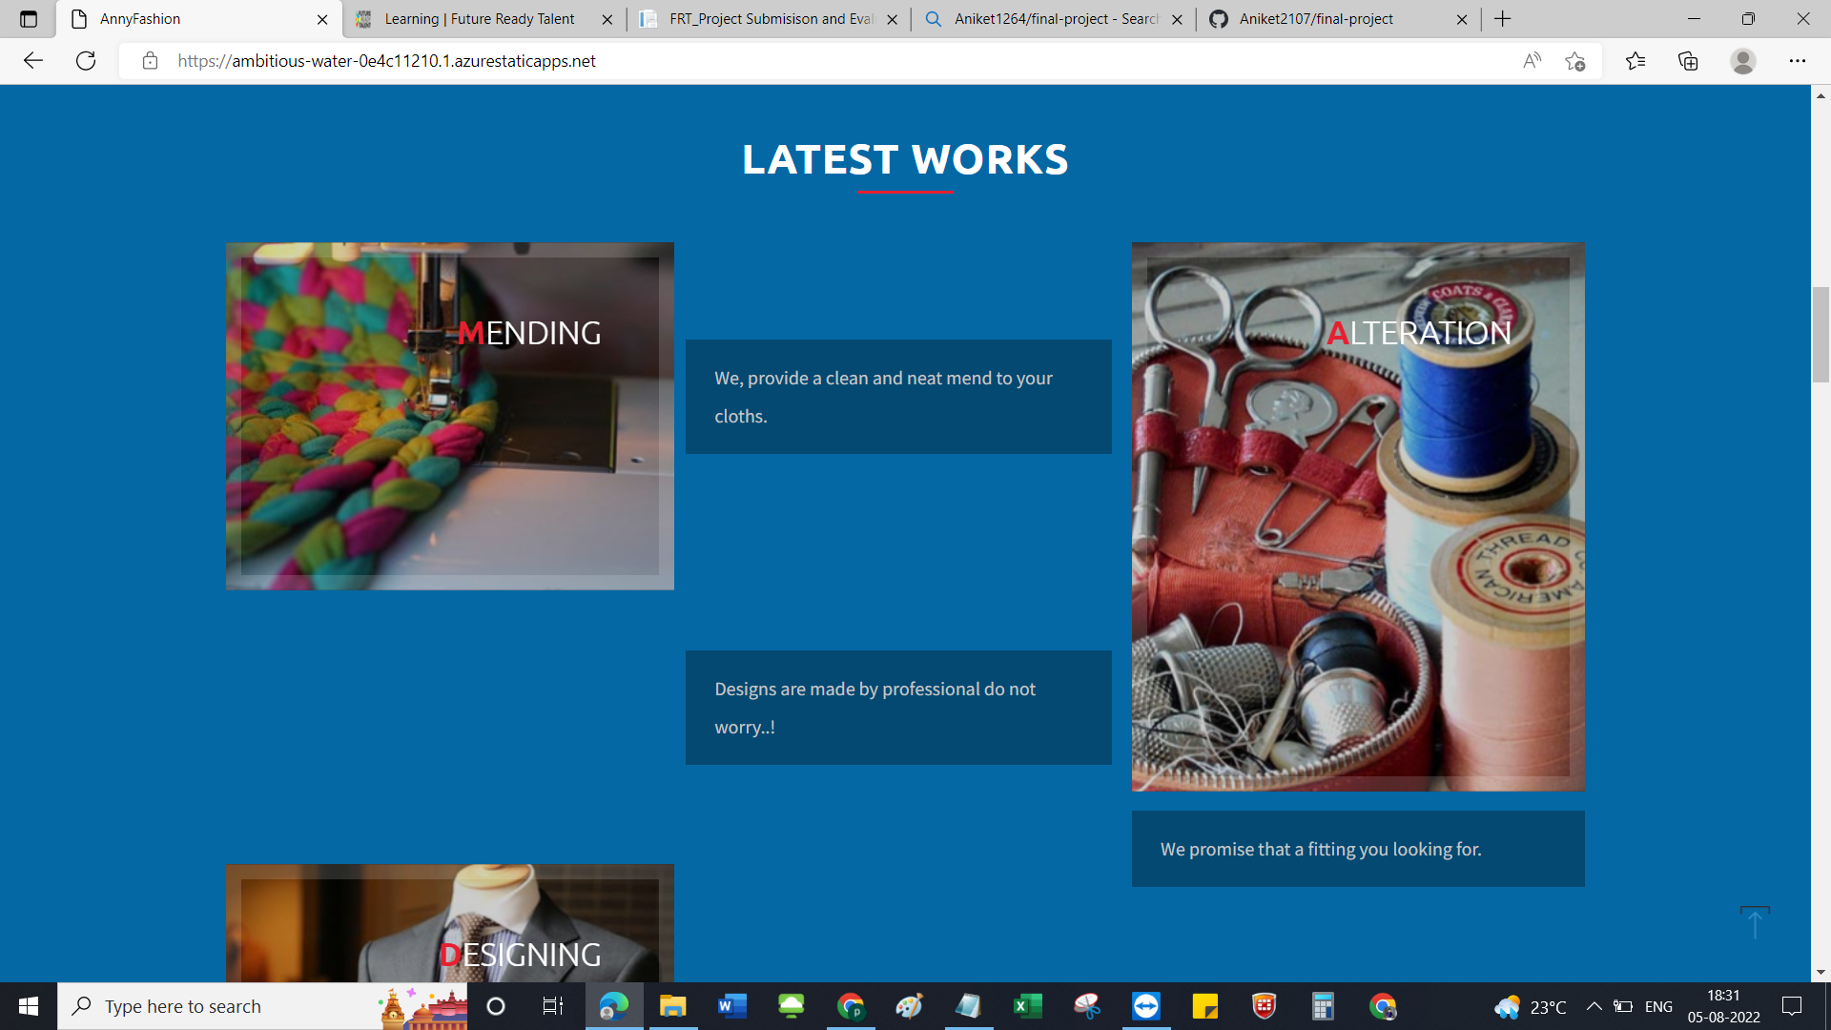1831x1030 pixels.
Task: Open Microsoft Edge from the taskbar
Action: [614, 1006]
